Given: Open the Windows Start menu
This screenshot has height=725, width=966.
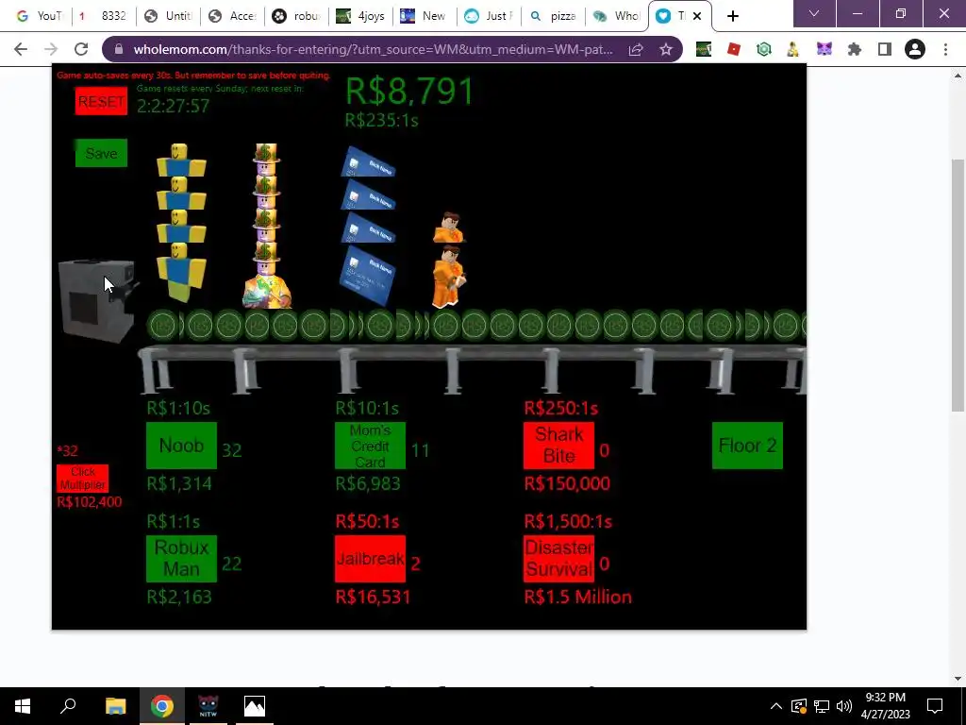Looking at the screenshot, I should tap(23, 706).
